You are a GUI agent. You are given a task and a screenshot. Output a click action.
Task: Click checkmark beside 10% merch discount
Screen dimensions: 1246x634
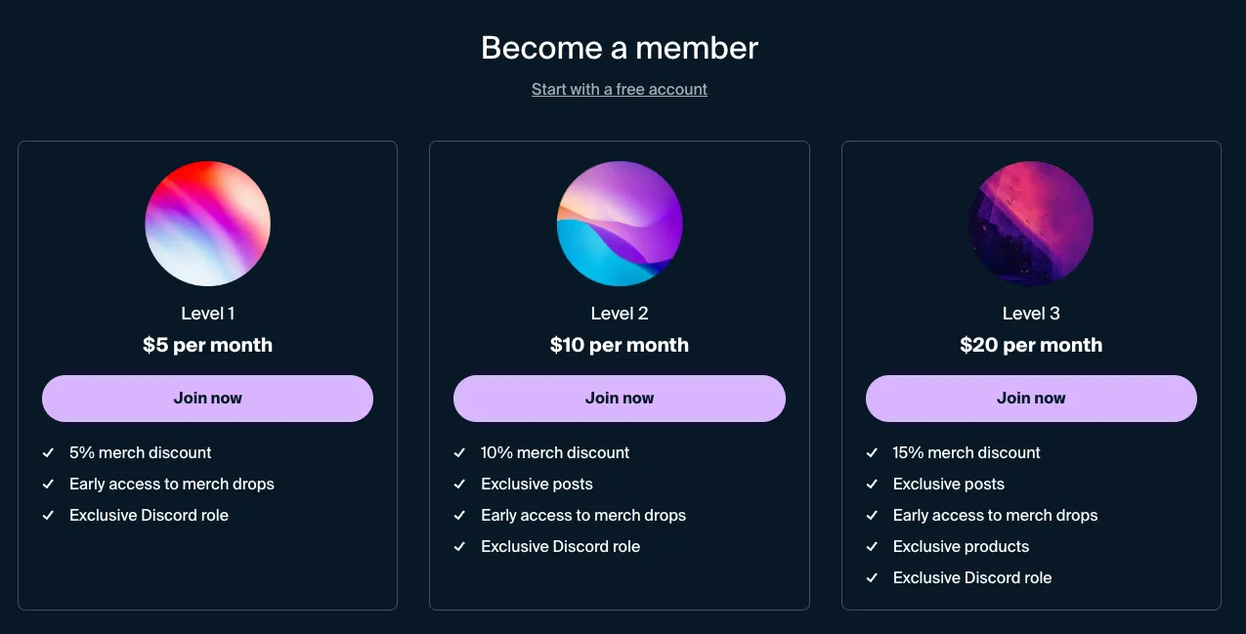(x=459, y=453)
